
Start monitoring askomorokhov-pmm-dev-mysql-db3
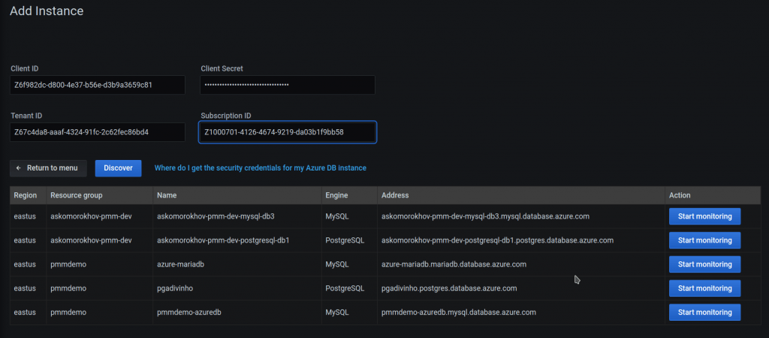pyautogui.click(x=704, y=216)
